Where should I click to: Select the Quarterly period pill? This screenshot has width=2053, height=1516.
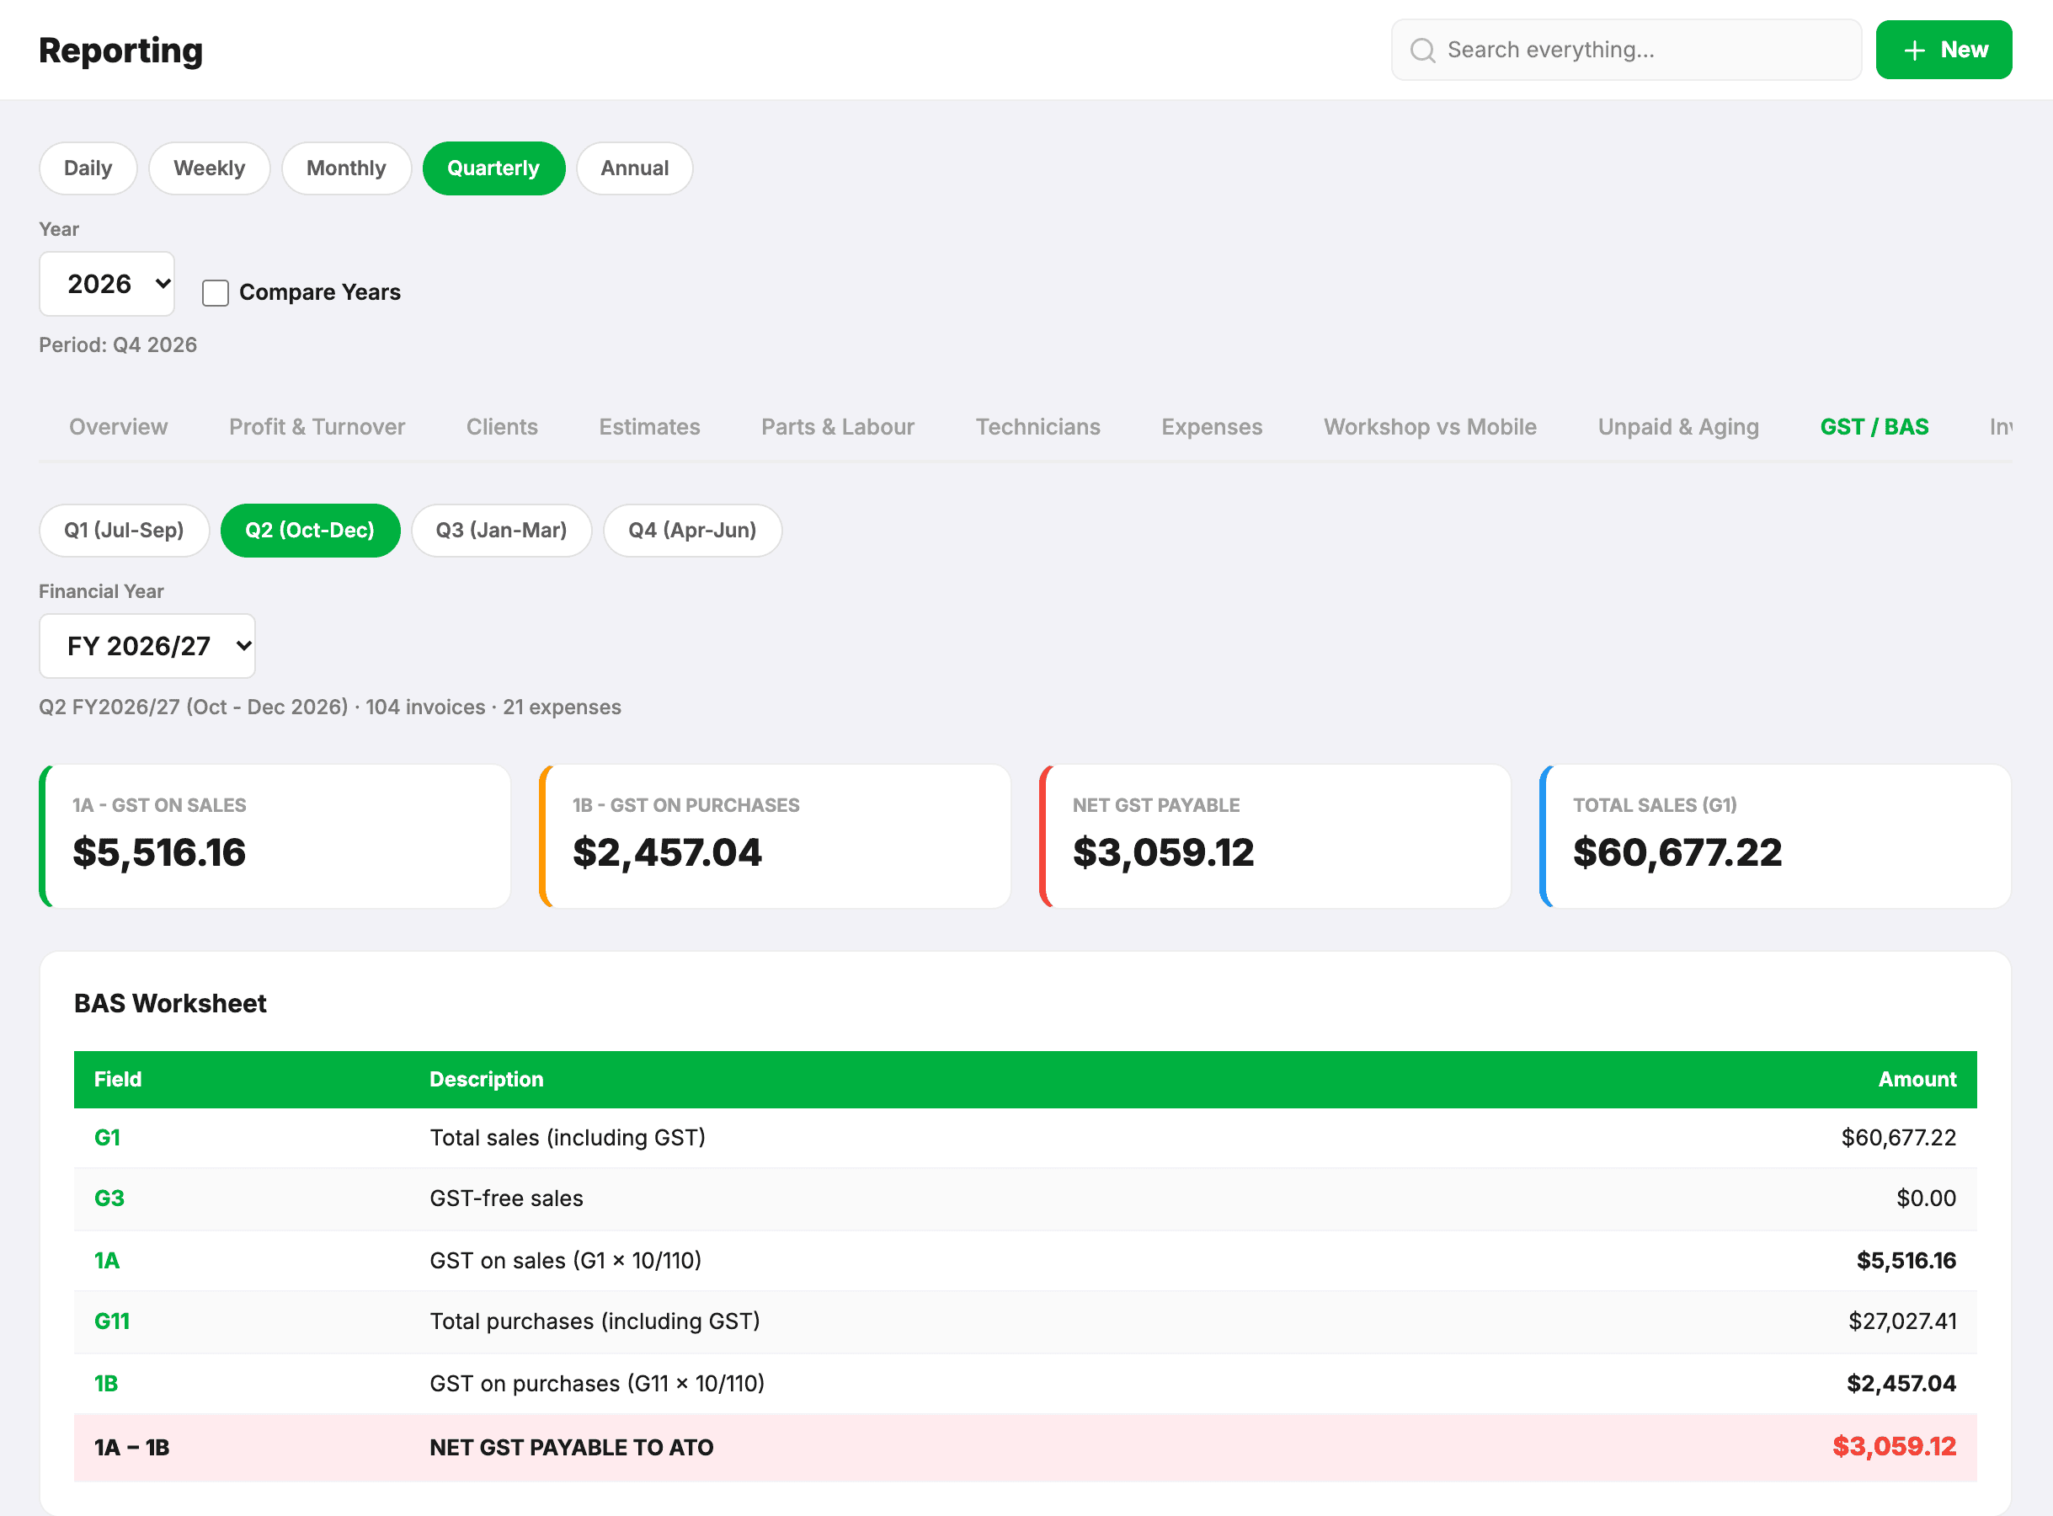(x=493, y=168)
